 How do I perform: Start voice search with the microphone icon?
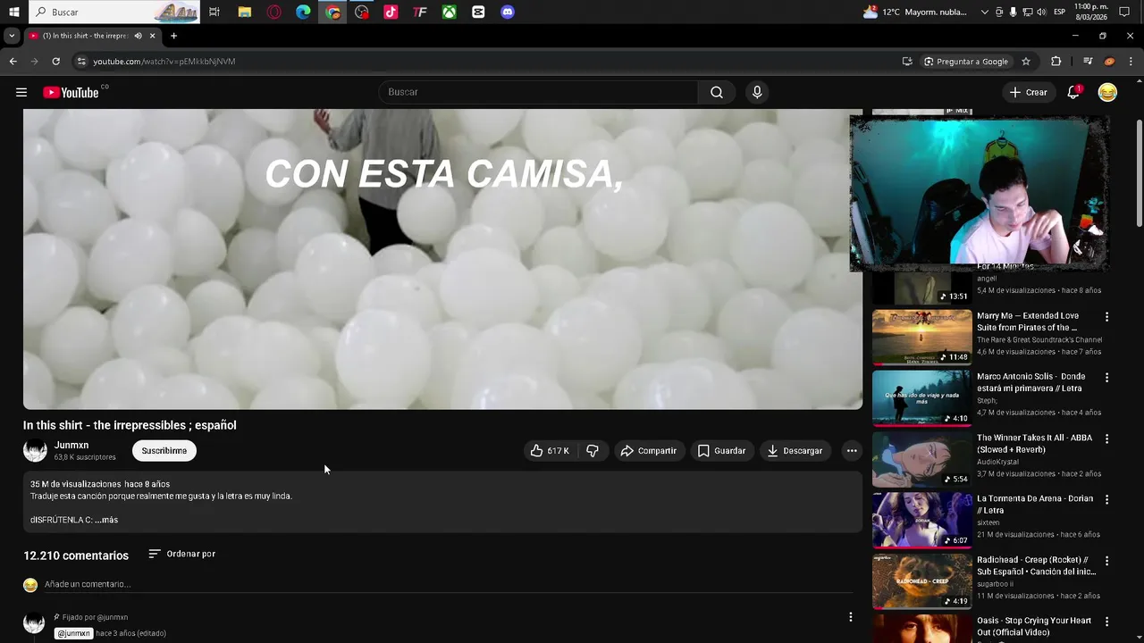coord(757,92)
